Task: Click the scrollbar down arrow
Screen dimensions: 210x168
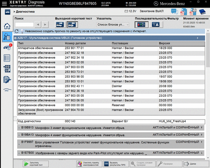Action: [x=208, y=158]
